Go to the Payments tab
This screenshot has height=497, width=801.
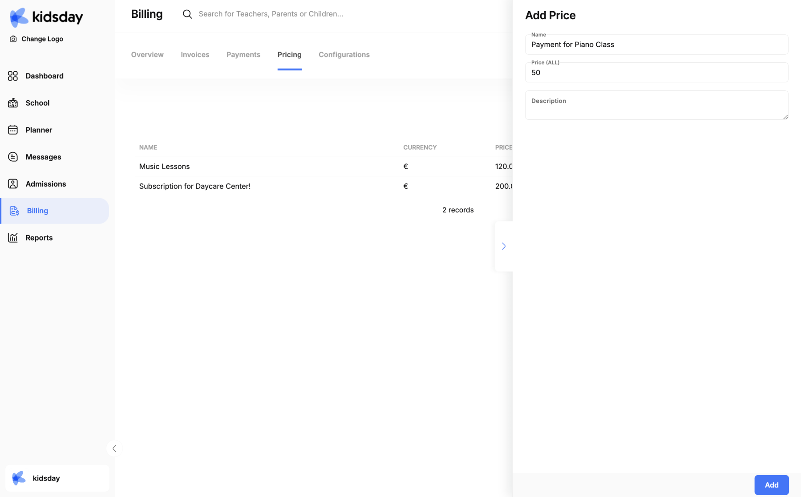coord(243,55)
